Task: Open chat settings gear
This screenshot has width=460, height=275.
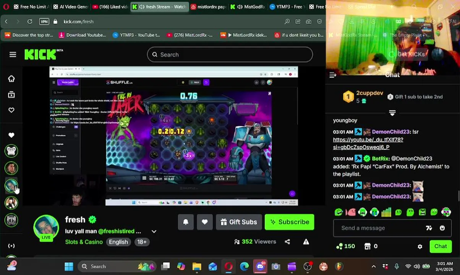Action: click(x=420, y=247)
